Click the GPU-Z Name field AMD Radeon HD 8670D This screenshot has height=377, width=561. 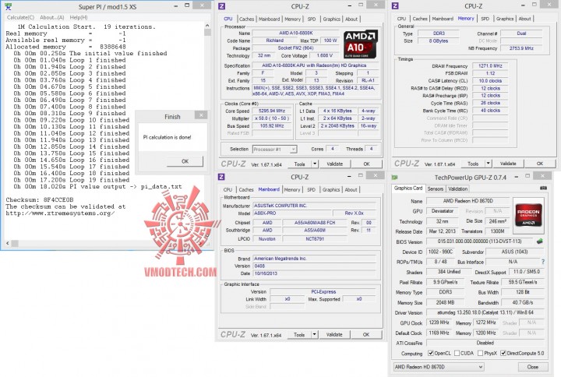[x=468, y=201]
